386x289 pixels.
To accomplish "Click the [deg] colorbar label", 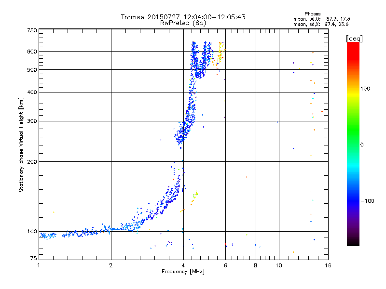I will 354,39.
